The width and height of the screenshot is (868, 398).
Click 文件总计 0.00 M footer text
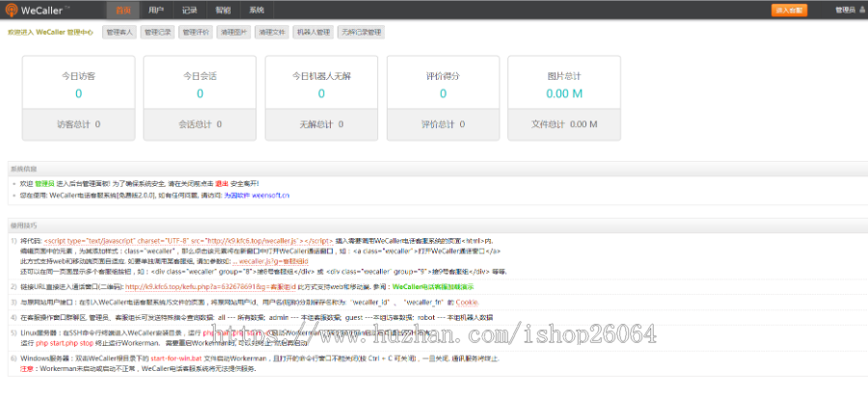(564, 124)
